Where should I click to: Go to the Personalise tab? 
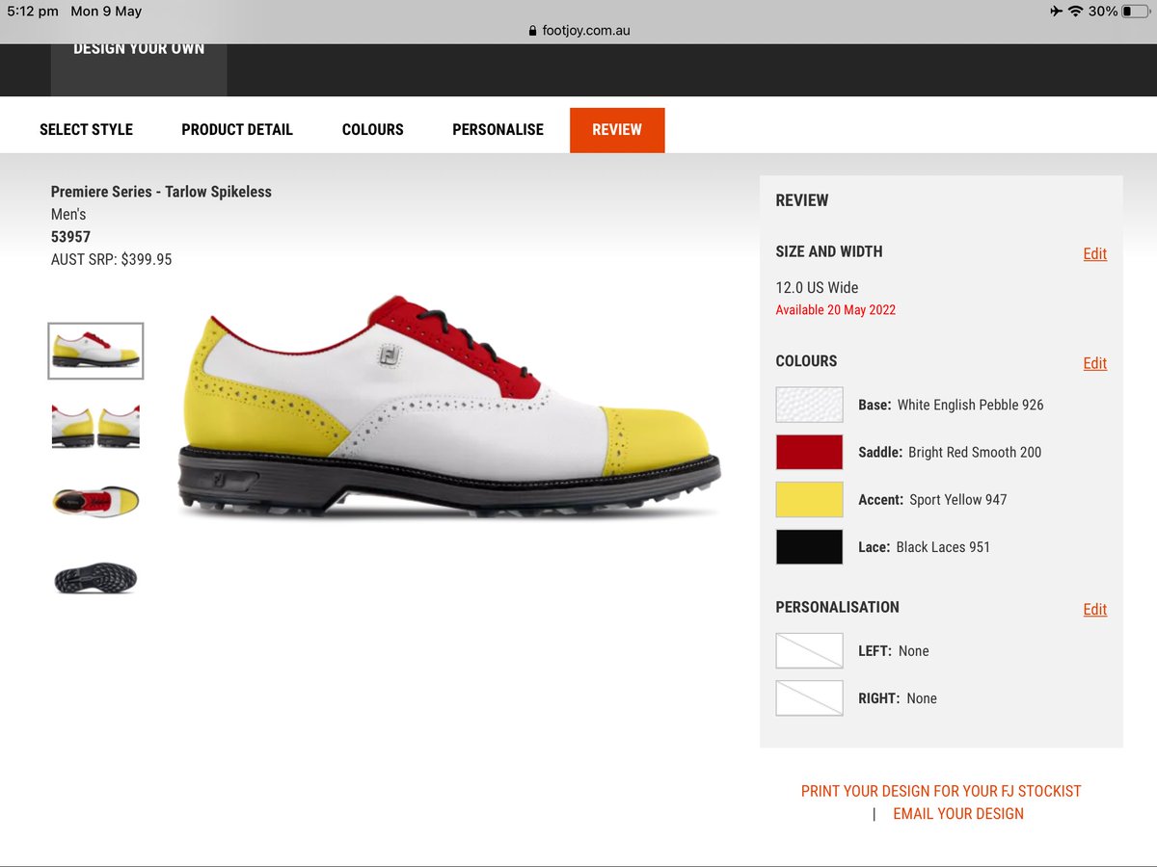498,129
